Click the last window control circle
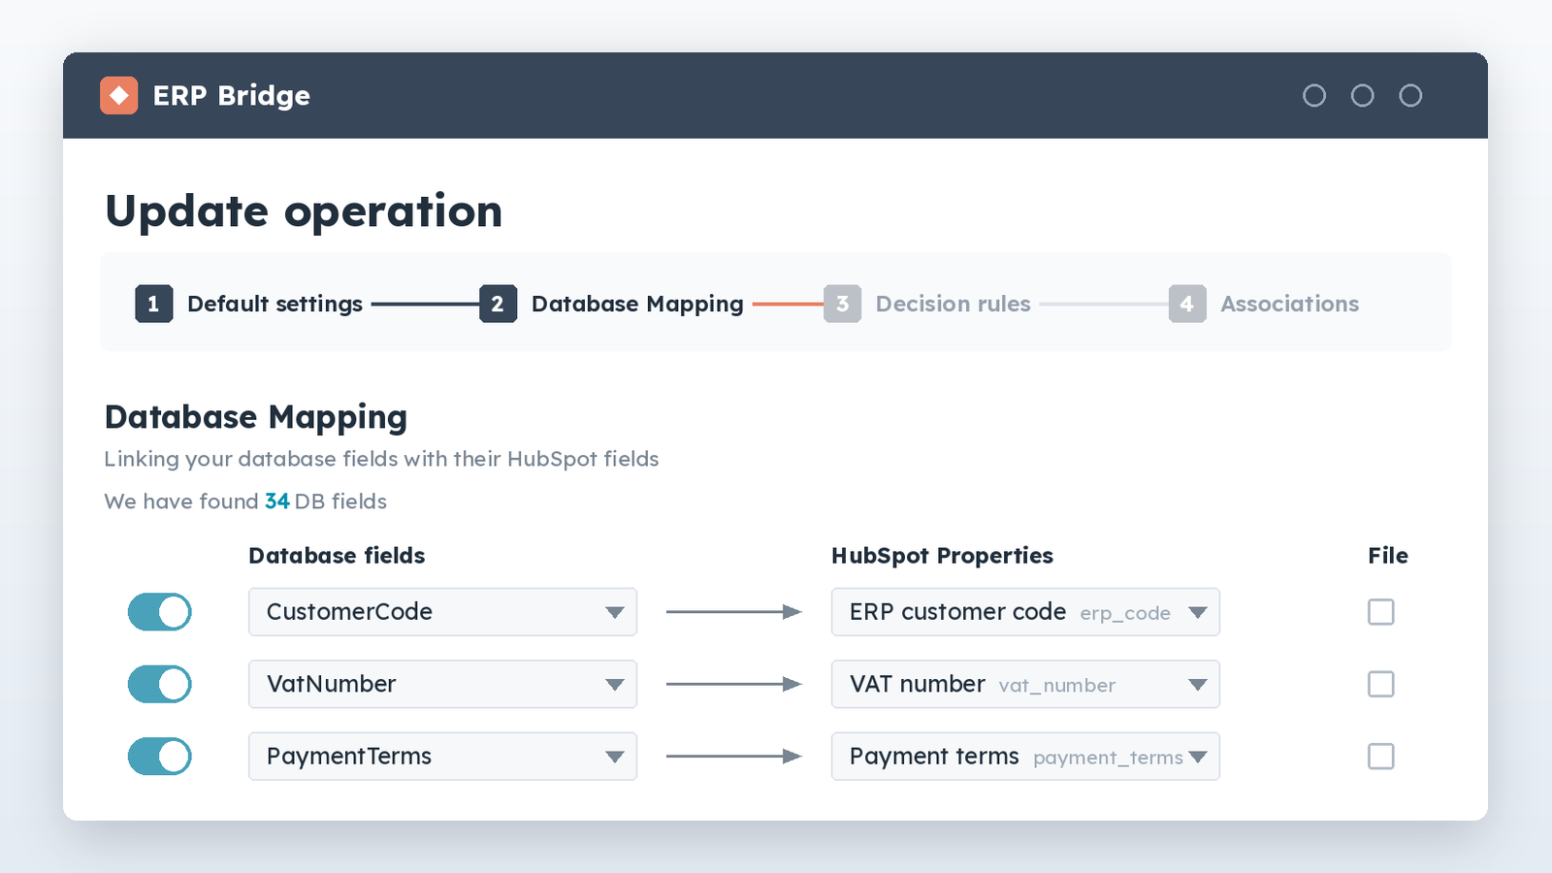This screenshot has width=1552, height=873. click(x=1410, y=95)
